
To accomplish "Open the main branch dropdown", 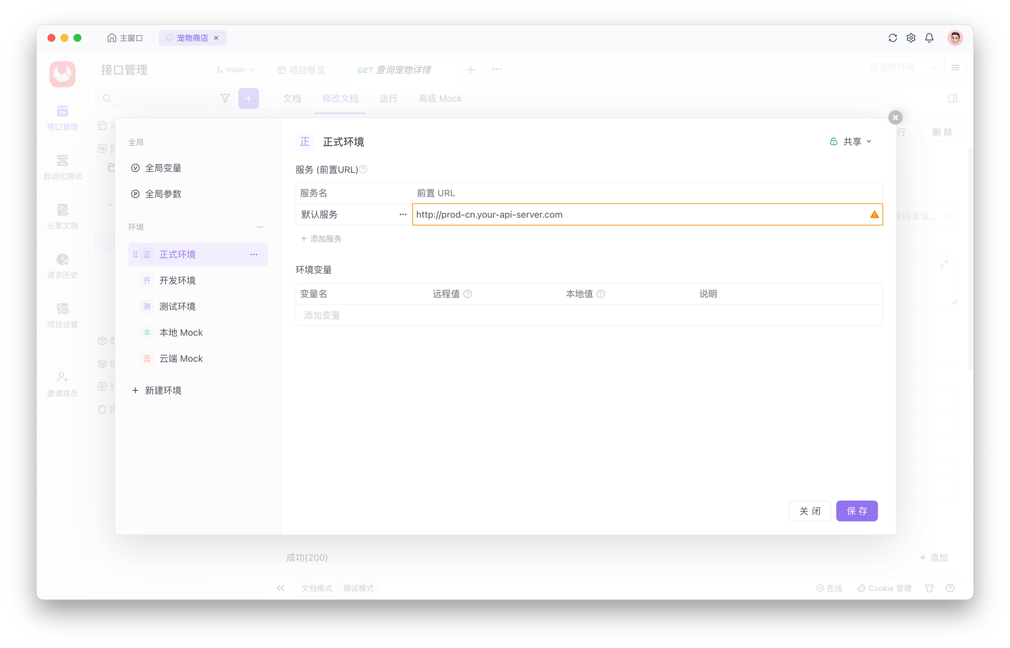I will tap(235, 70).
